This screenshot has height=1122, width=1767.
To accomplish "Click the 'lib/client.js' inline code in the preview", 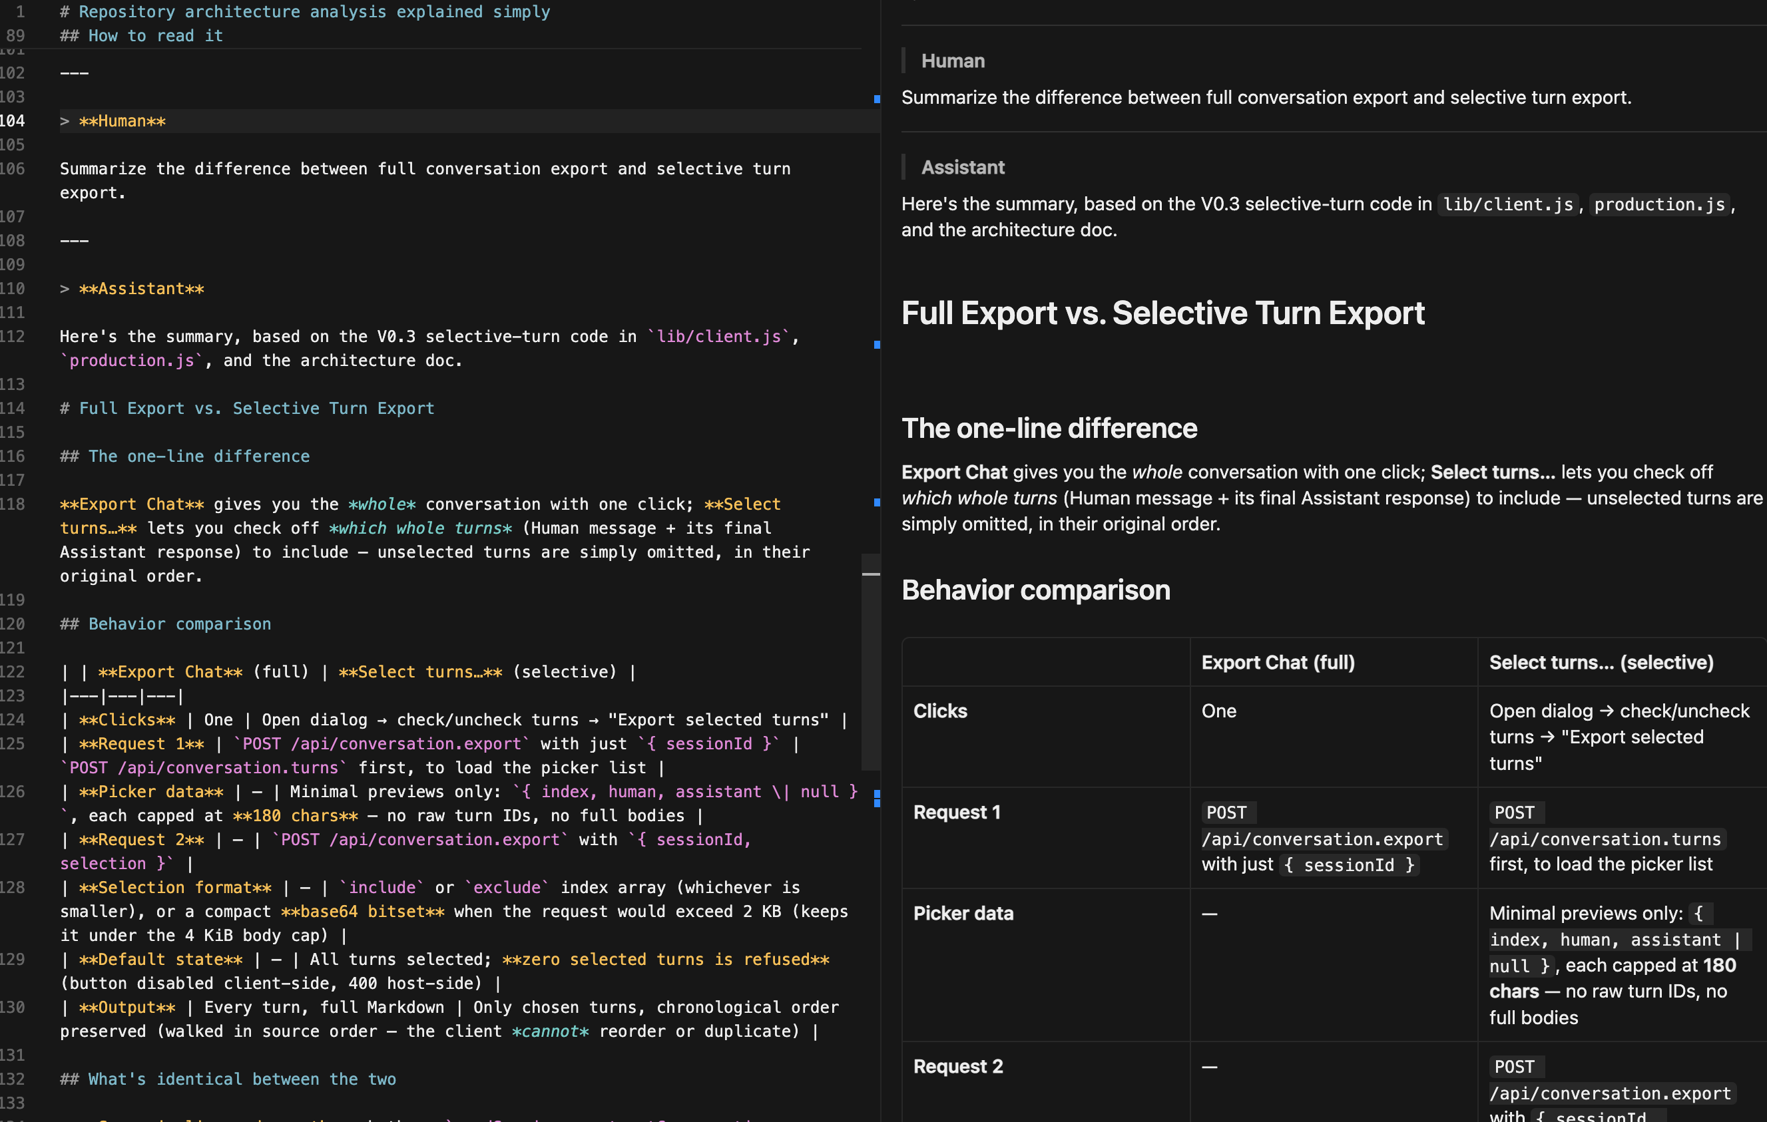I will click(1508, 204).
